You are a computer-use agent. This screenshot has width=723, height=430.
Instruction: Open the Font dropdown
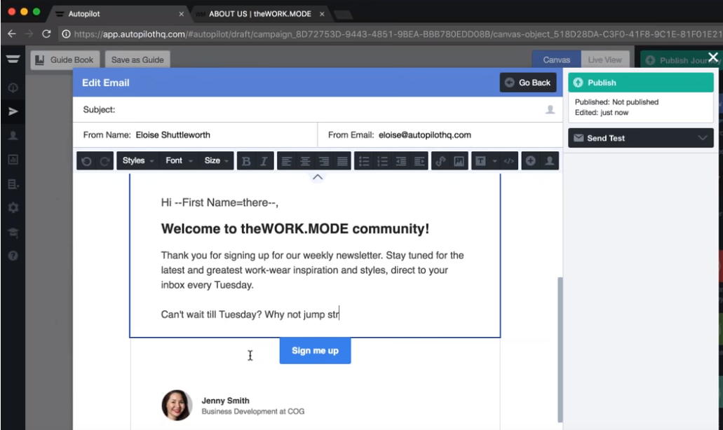(180, 160)
